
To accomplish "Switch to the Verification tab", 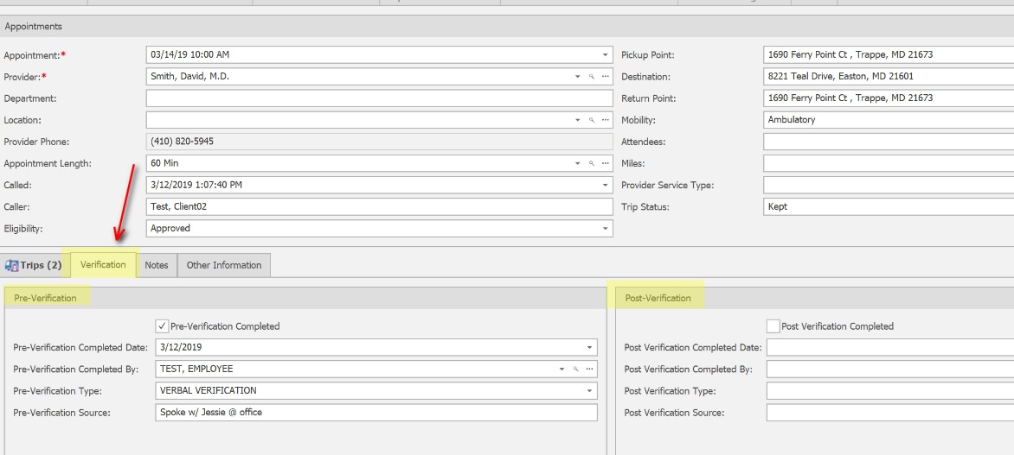I will point(103,265).
